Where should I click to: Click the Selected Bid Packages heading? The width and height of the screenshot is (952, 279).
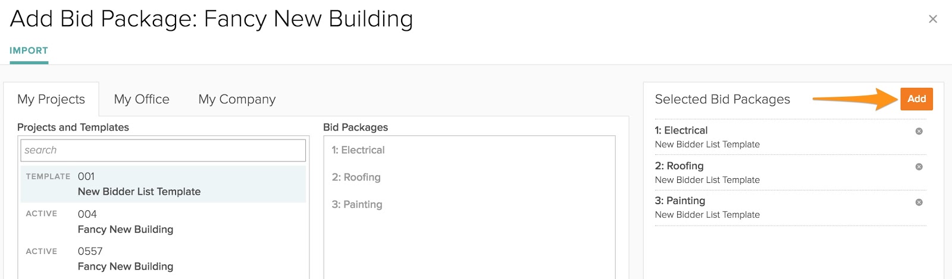[x=722, y=99]
